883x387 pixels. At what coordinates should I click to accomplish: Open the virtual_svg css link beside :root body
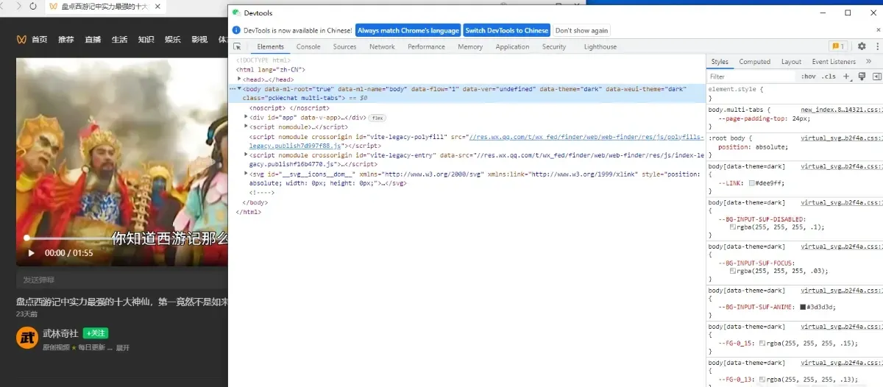tap(840, 138)
